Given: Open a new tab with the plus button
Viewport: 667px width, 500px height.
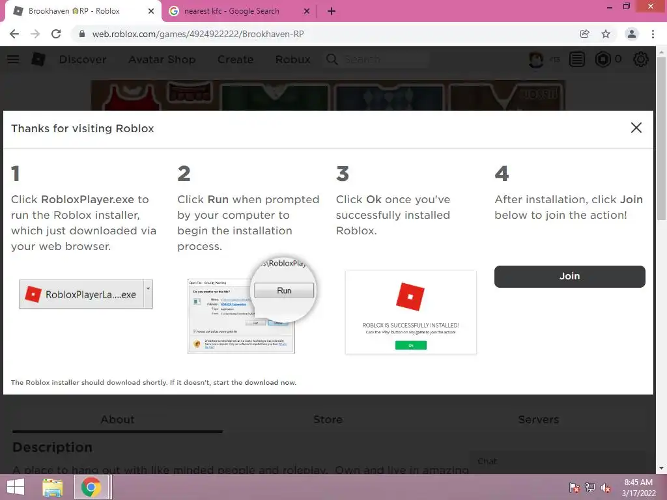Looking at the screenshot, I should point(332,12).
